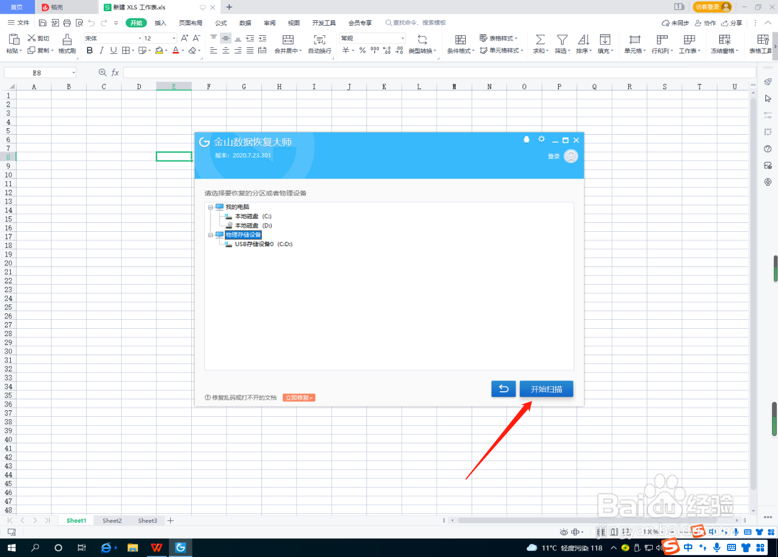Click the borders icon
Viewport: 778px width, 557px height.
125,50
